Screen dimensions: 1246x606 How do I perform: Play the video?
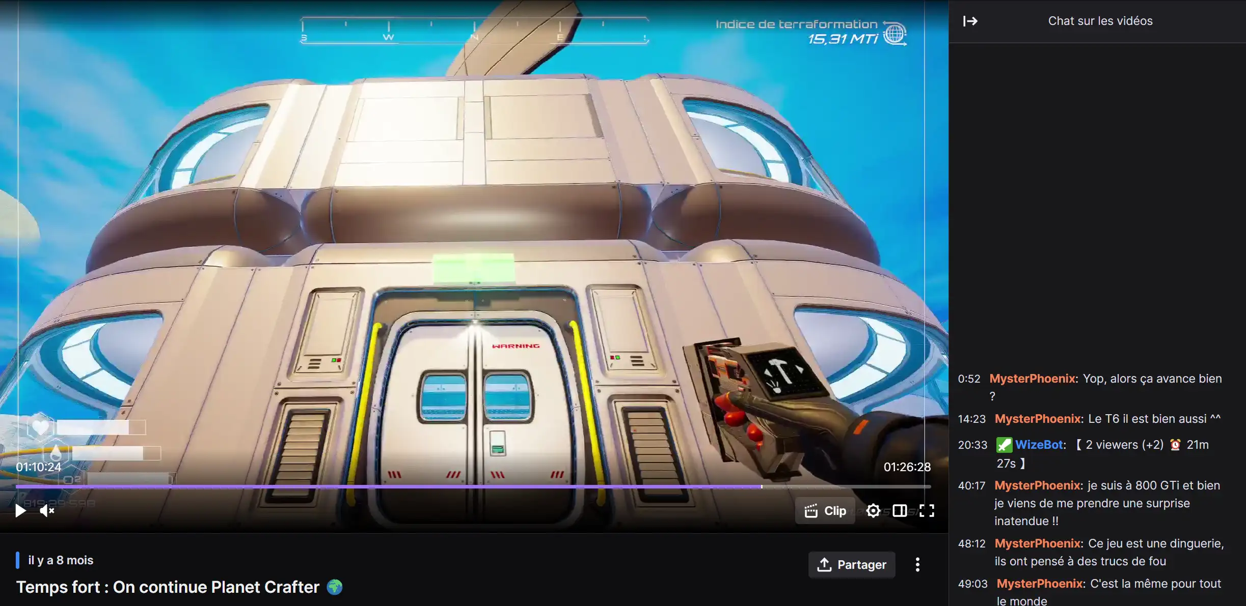coord(20,510)
